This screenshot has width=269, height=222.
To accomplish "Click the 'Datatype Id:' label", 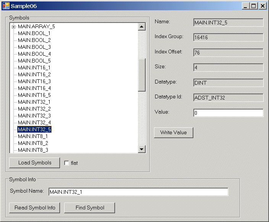I will click(x=168, y=97).
